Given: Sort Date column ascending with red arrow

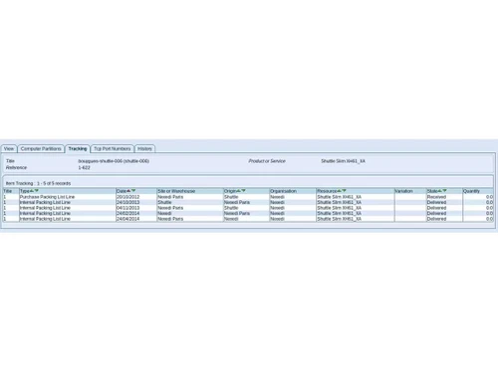Looking at the screenshot, I should tap(128, 191).
